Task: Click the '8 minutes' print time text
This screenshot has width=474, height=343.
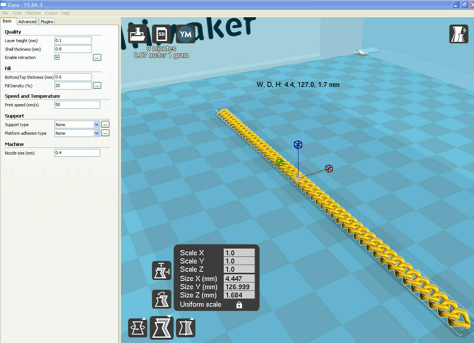Action: click(161, 49)
